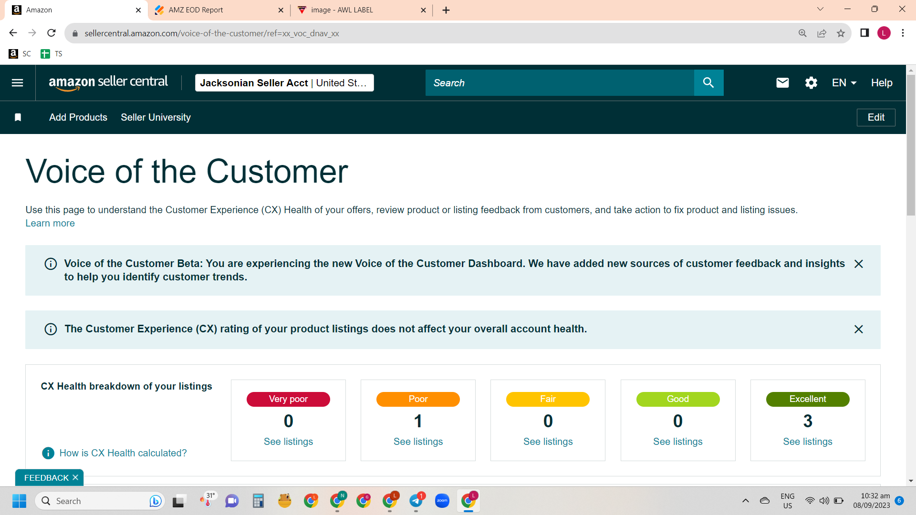See listings rated Fair
916x515 pixels.
[x=548, y=442]
